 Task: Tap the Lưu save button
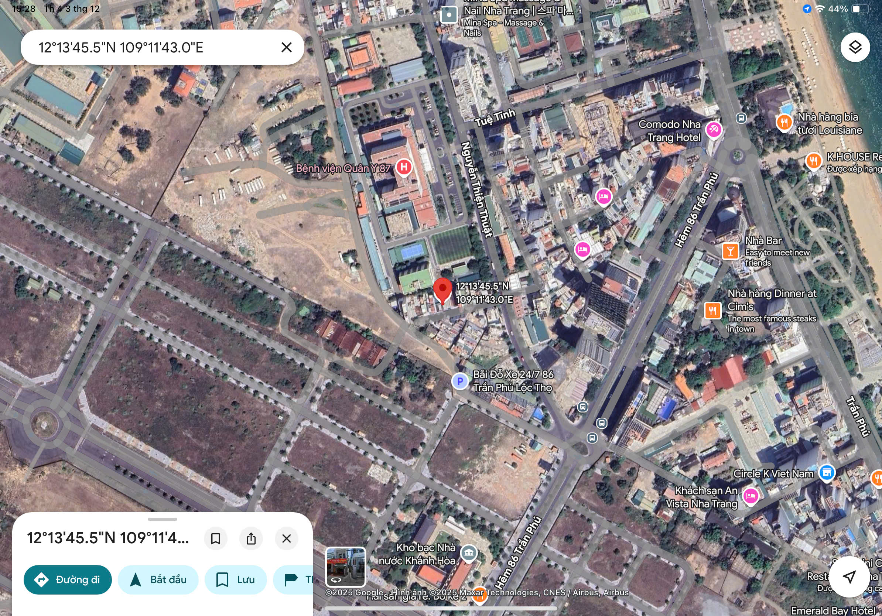[235, 579]
